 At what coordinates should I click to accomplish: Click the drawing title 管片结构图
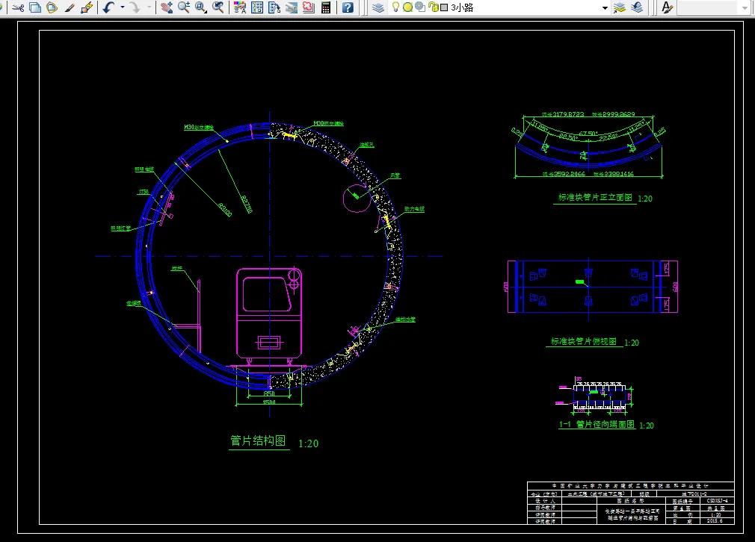click(258, 440)
